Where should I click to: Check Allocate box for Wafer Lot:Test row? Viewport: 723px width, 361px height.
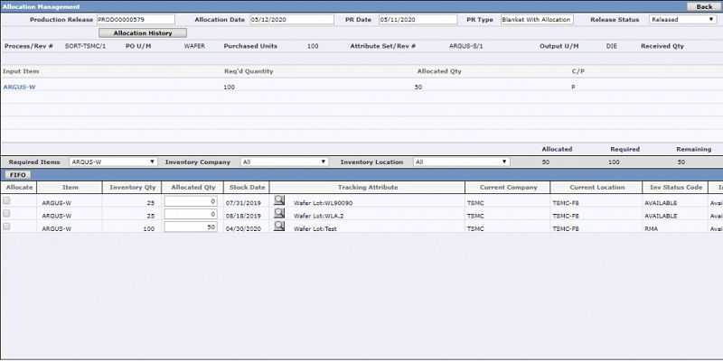point(7,227)
